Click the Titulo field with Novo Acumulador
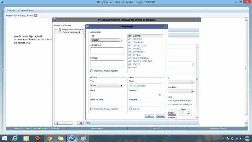The height and width of the screenshot is (142, 252). click(x=146, y=86)
